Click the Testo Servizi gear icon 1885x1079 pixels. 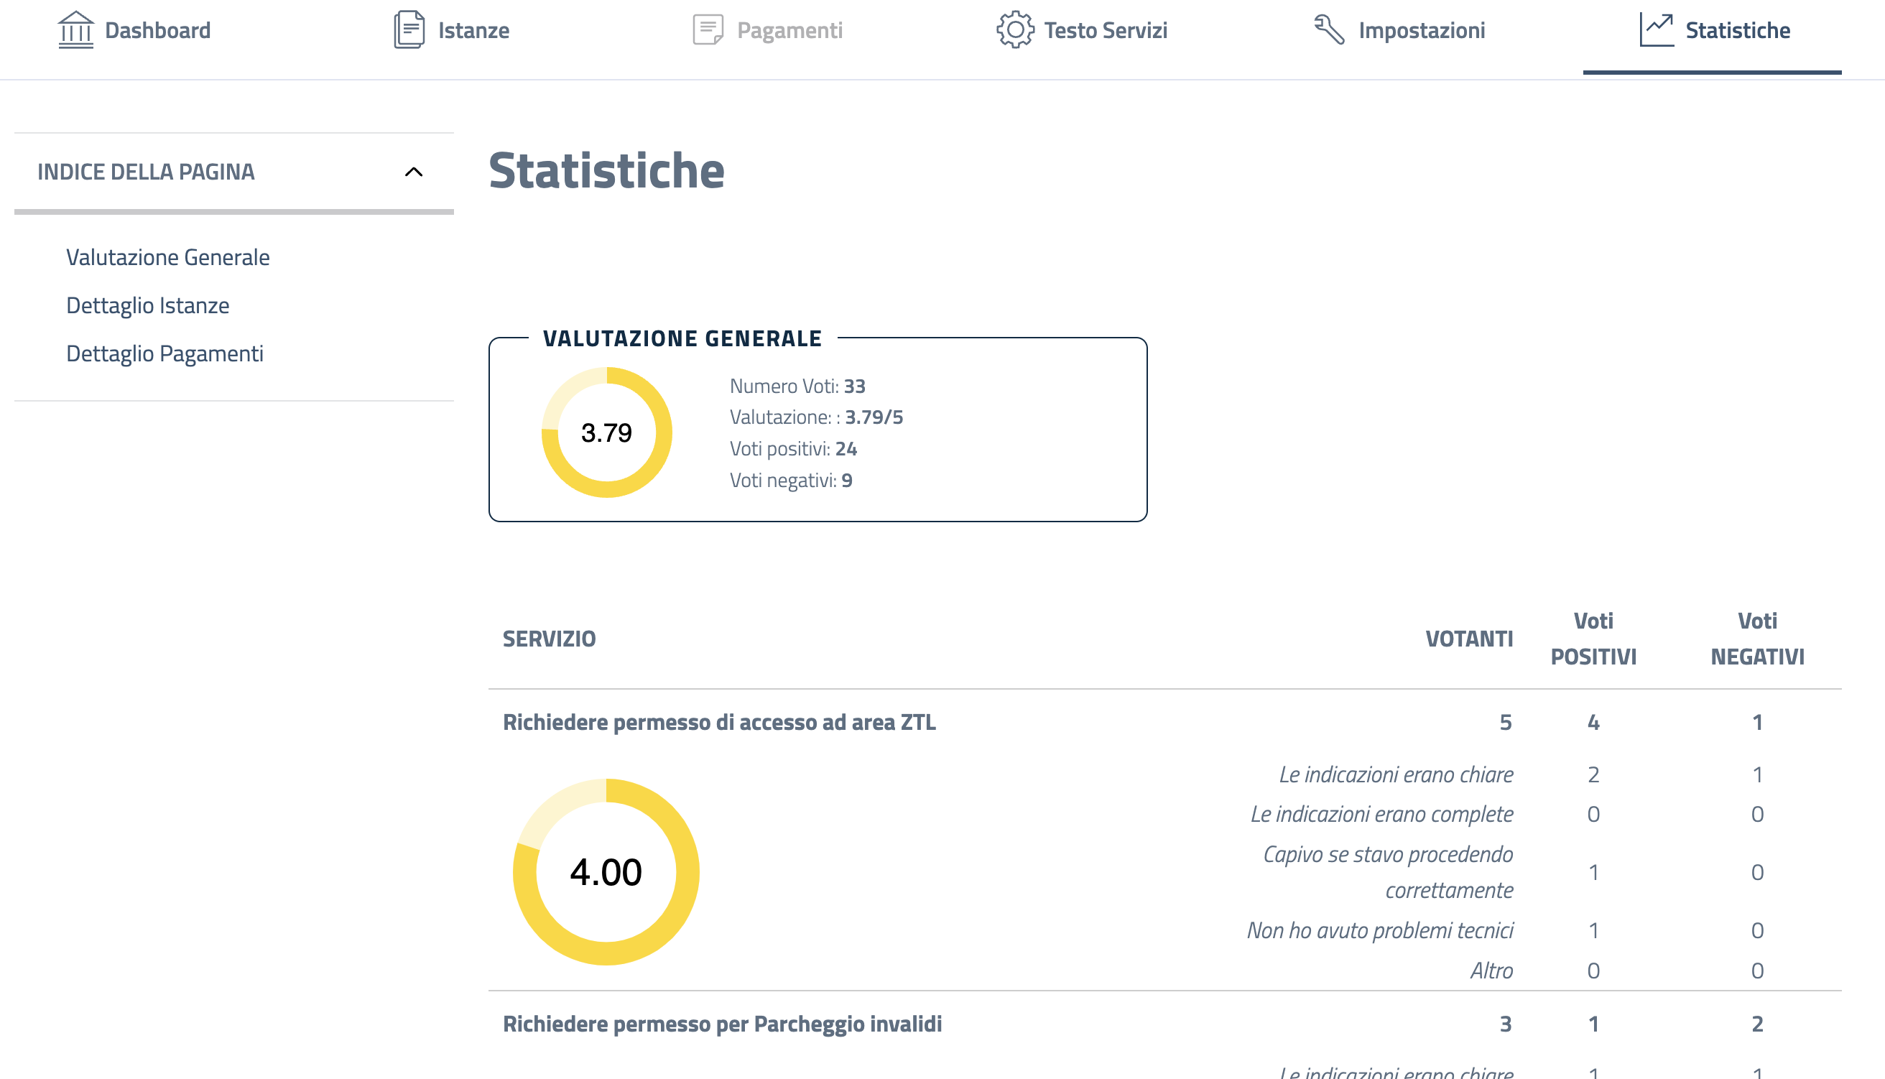(x=1014, y=30)
